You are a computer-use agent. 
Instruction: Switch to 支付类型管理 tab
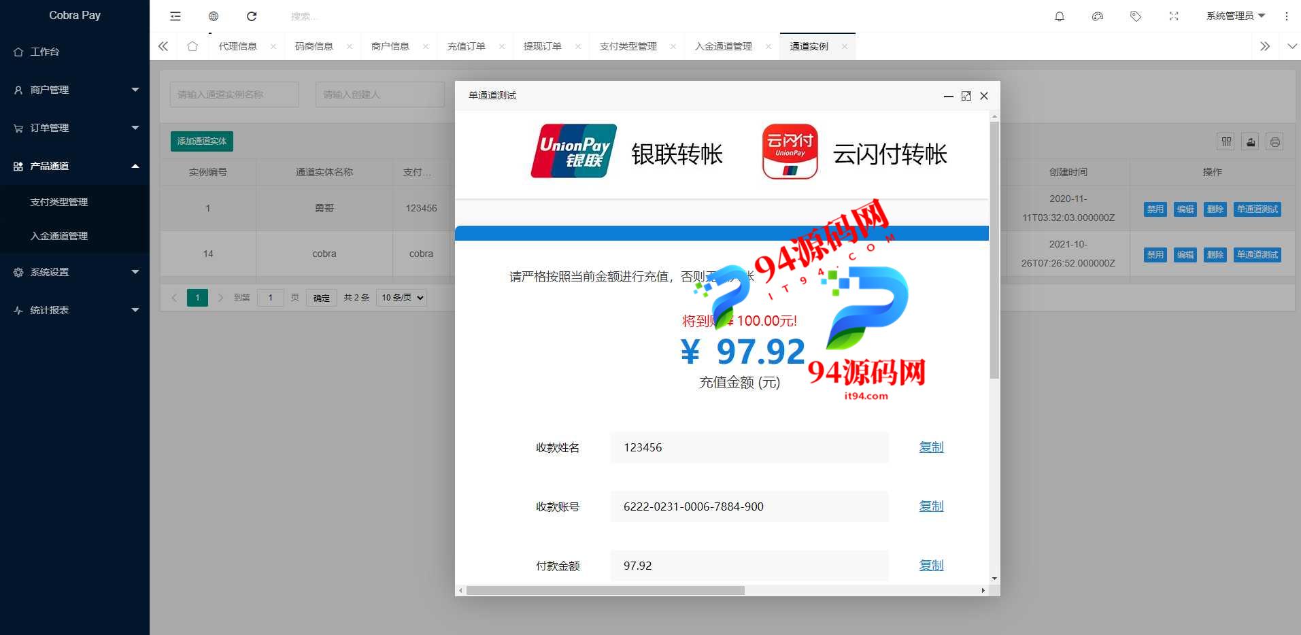point(628,46)
